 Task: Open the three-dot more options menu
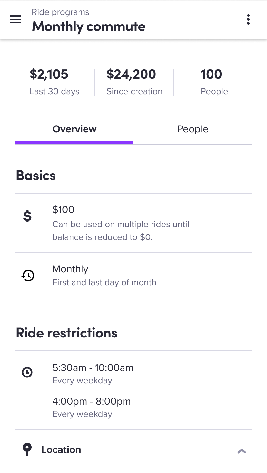pos(248,19)
